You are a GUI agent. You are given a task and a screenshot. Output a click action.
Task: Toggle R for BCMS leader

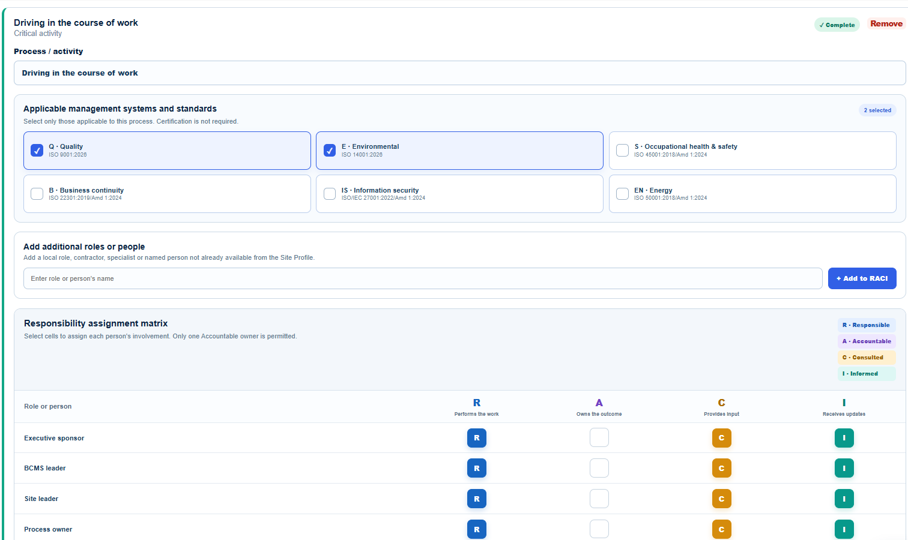click(x=477, y=468)
